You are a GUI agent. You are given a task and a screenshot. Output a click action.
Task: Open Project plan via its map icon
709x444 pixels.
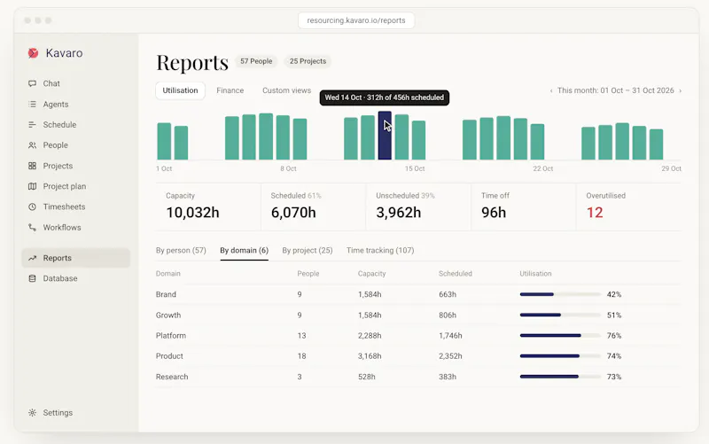pos(32,186)
